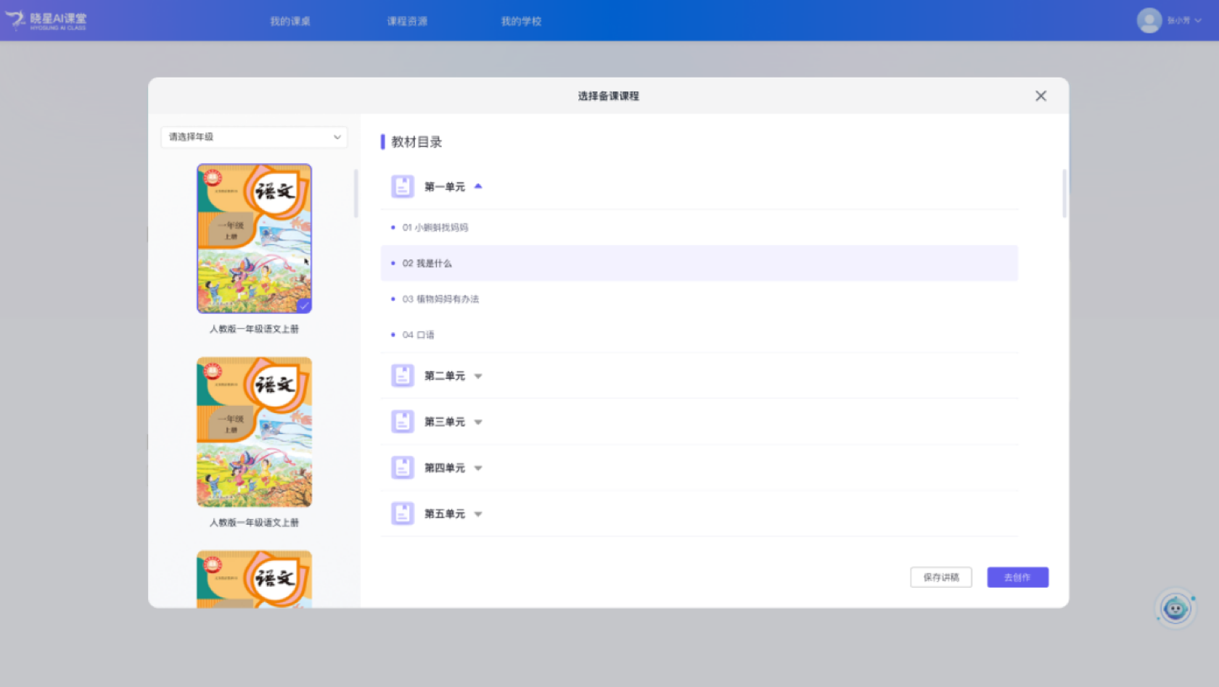Open the AI robot assistant icon
This screenshot has height=687, width=1219.
tap(1175, 609)
